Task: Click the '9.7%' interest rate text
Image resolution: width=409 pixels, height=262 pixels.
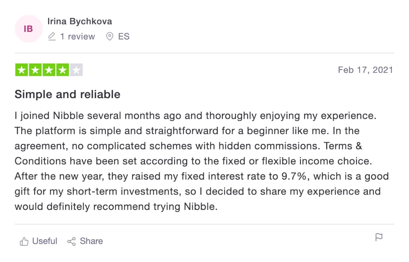Action: point(297,177)
